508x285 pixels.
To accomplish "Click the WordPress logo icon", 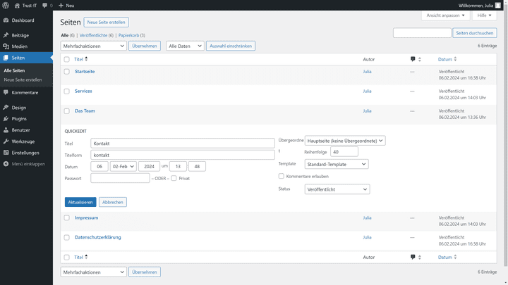I will tap(6, 5).
